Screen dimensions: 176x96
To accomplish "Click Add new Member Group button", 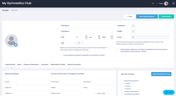I will (161, 74).
